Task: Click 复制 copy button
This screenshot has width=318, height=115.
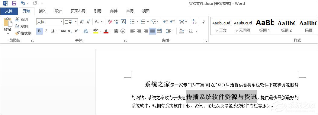Action: 21,26
